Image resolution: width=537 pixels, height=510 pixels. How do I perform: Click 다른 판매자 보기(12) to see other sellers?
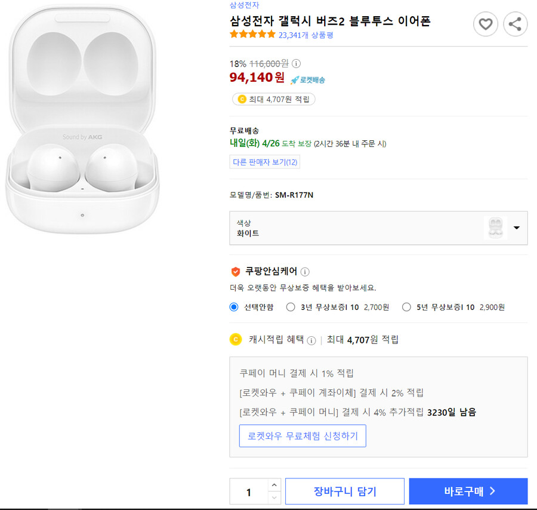coord(265,162)
